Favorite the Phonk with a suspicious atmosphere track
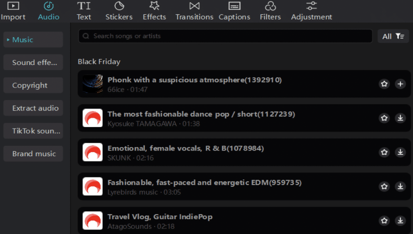The width and height of the screenshot is (413, 234). coord(384,84)
